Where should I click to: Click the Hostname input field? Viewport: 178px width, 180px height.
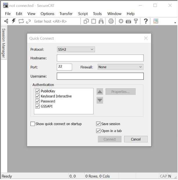(x=100, y=58)
